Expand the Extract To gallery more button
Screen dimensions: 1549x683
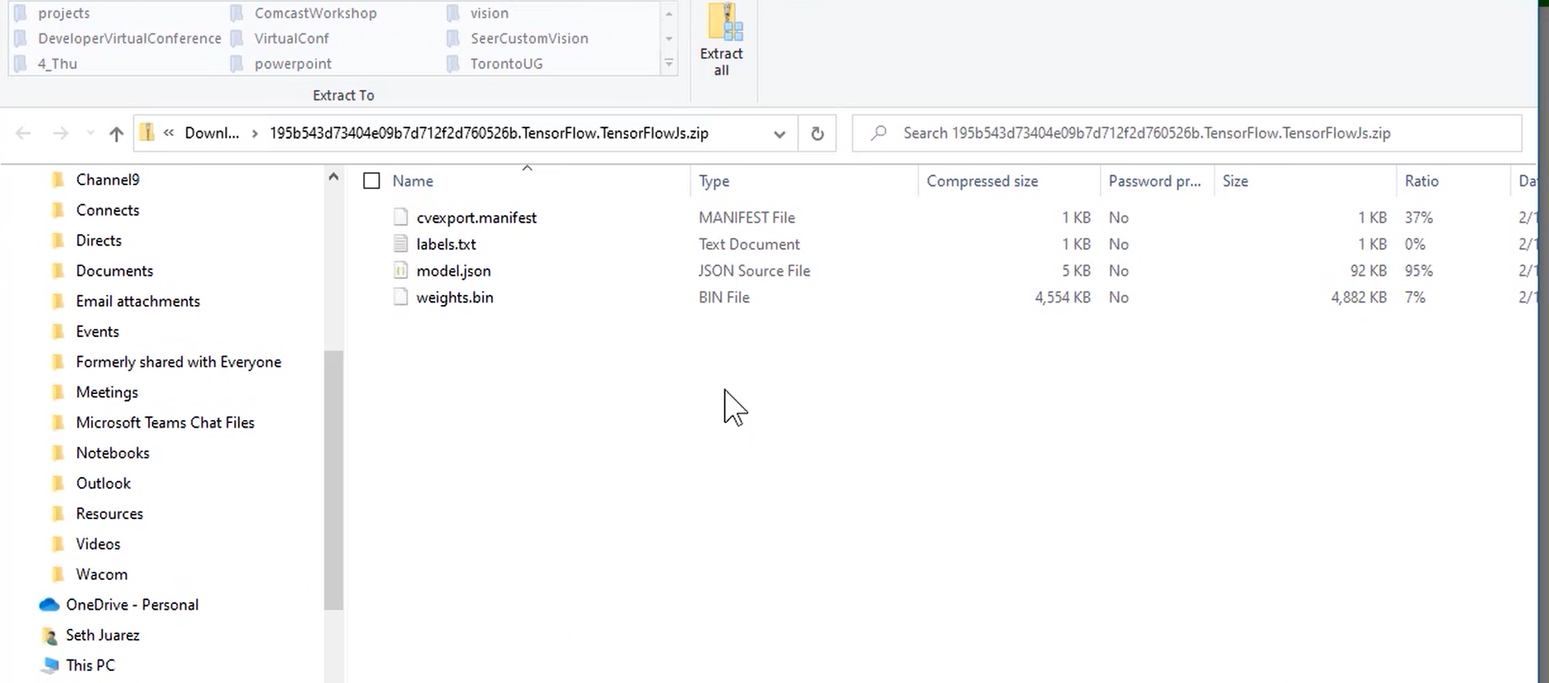(x=669, y=63)
